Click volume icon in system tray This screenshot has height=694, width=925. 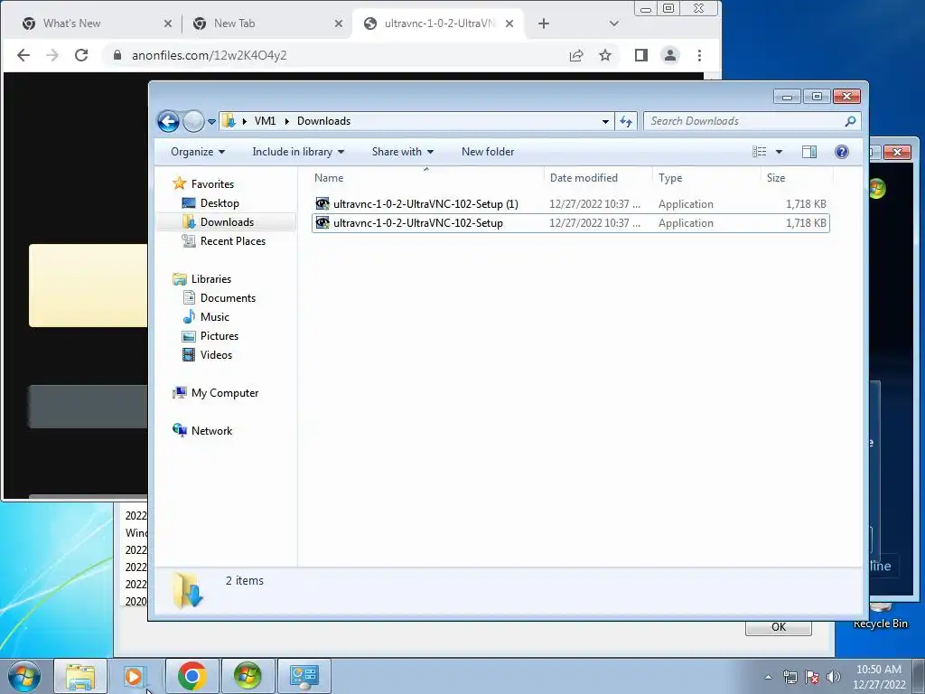tap(833, 677)
